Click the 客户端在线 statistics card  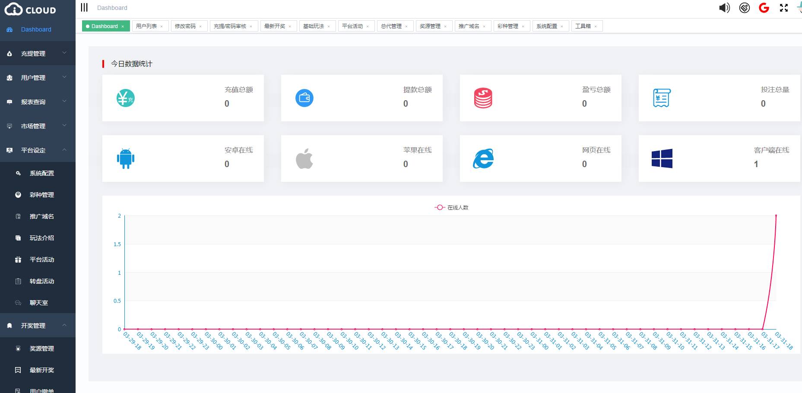[x=719, y=158]
